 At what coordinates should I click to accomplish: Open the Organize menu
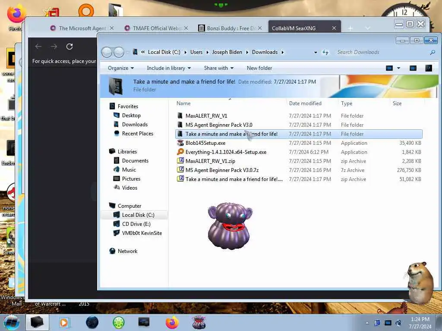[x=121, y=68]
